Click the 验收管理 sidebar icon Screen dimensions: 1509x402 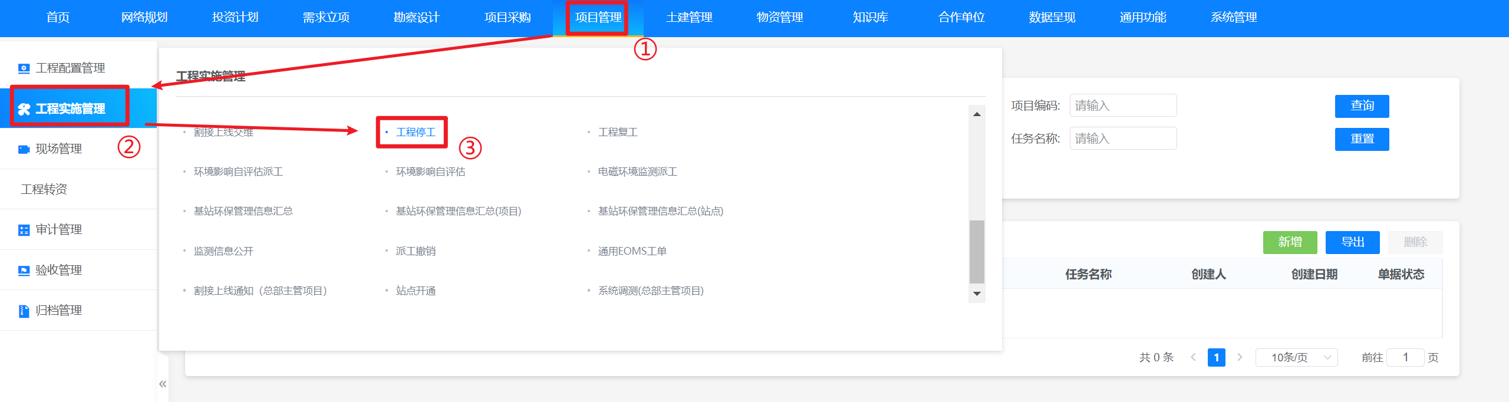[x=24, y=271]
